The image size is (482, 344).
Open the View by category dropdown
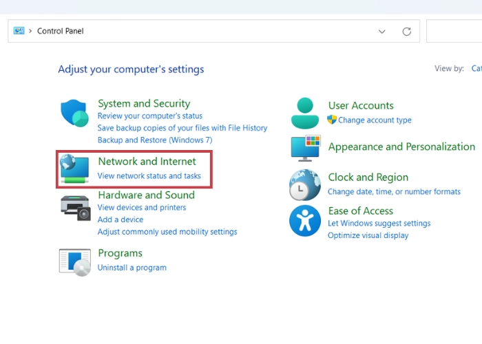coord(476,69)
